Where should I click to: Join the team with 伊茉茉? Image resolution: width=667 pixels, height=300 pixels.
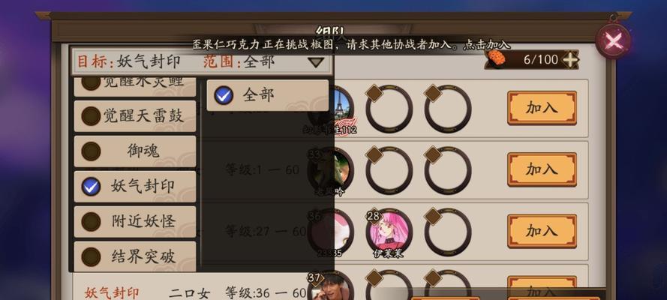[x=542, y=231]
